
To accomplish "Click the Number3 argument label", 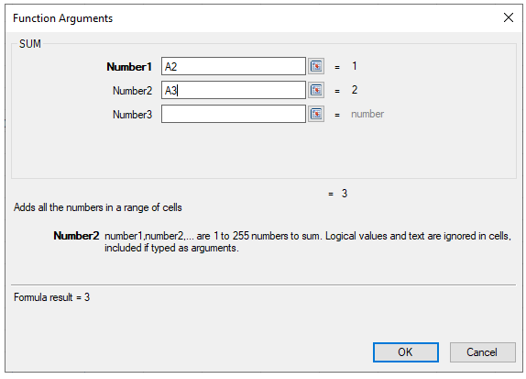I will [132, 115].
